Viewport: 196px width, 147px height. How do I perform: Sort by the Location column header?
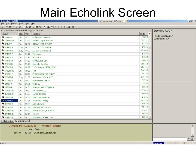pos(85,34)
